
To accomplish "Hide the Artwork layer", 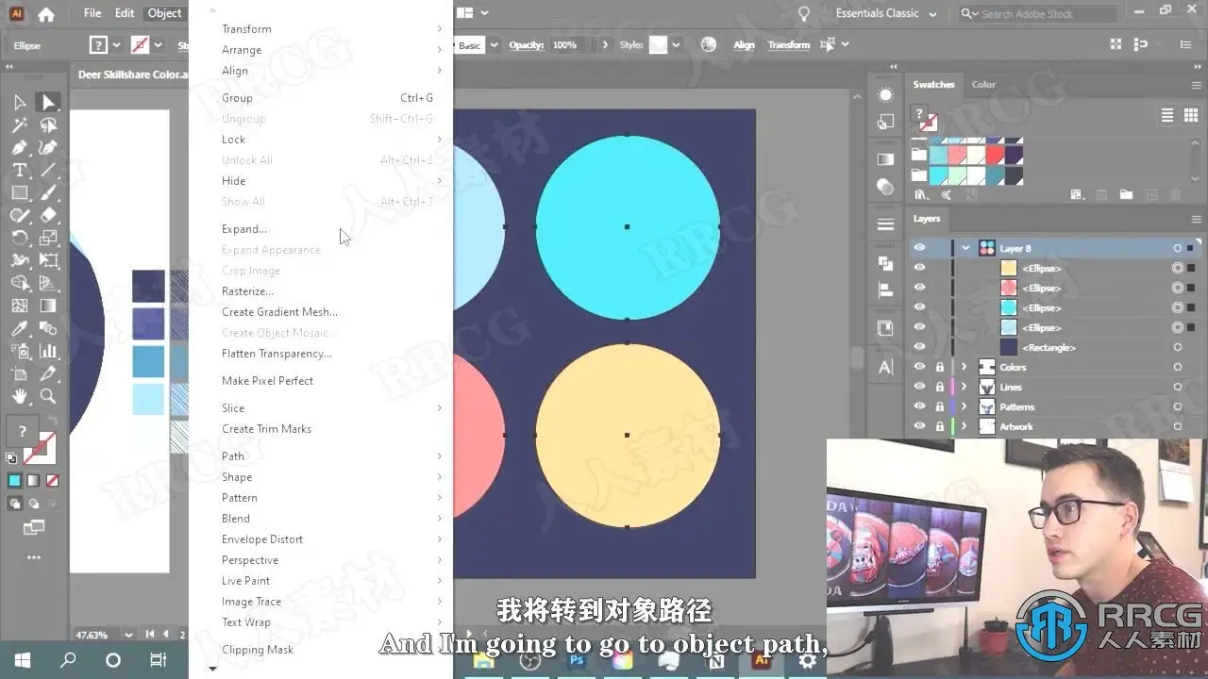I will pos(919,426).
